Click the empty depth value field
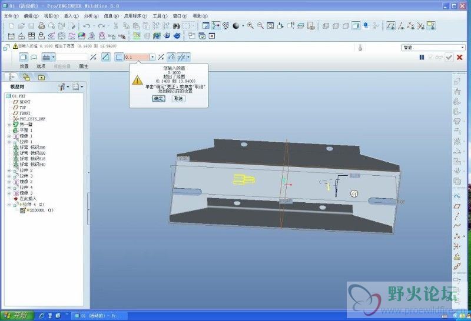 tap(72, 57)
